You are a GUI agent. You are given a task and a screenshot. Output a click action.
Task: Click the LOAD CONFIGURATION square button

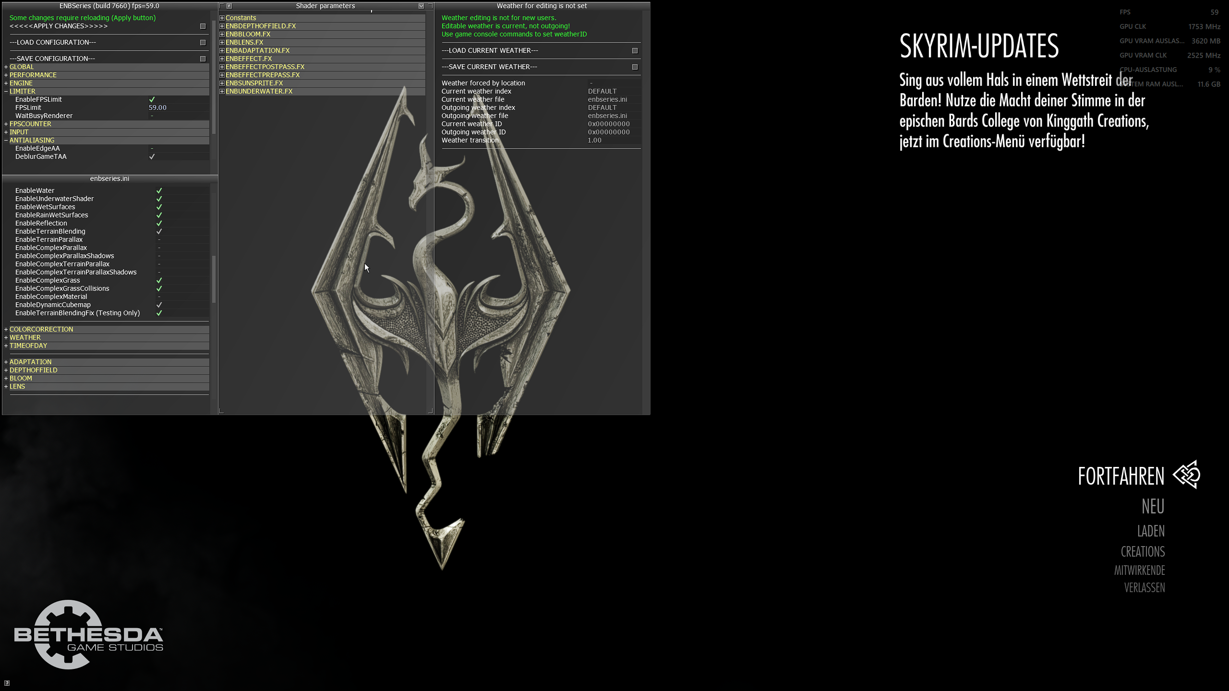click(x=203, y=43)
